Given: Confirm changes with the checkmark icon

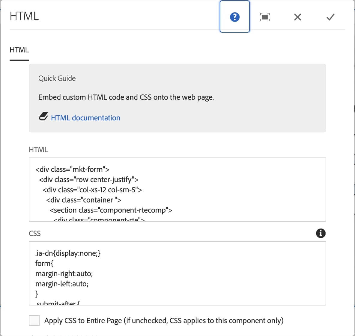Looking at the screenshot, I should [330, 17].
